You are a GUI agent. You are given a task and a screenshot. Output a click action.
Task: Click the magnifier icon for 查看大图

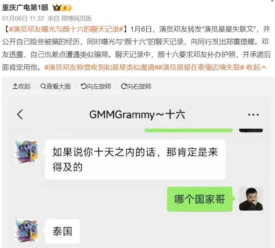click(43, 86)
